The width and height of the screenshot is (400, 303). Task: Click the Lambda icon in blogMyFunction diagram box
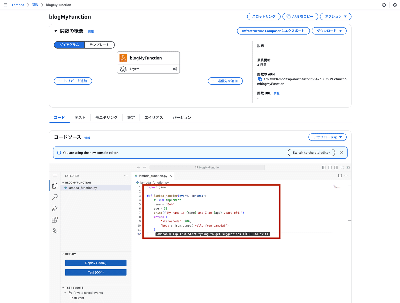tap(123, 58)
